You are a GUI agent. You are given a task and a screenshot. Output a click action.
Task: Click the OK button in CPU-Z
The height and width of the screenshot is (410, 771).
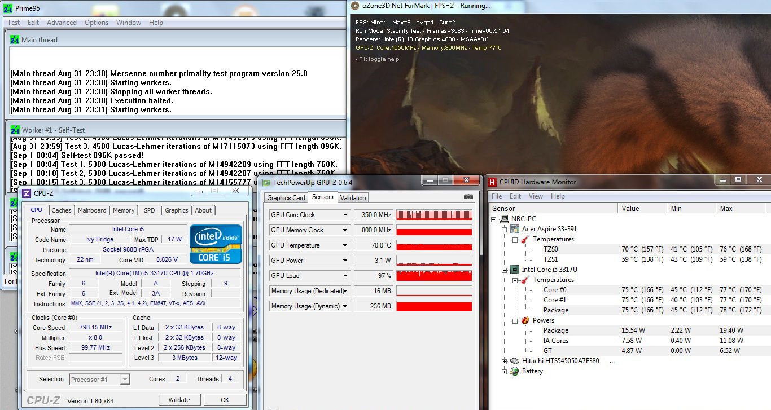pos(225,400)
